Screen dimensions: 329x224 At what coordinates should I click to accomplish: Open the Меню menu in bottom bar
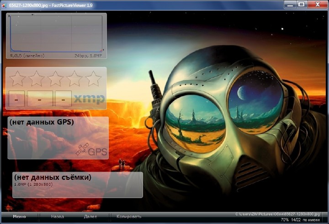(19, 217)
